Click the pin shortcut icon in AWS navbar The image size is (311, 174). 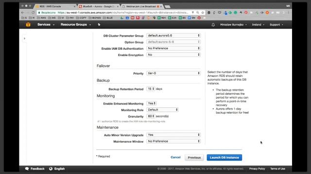99,25
